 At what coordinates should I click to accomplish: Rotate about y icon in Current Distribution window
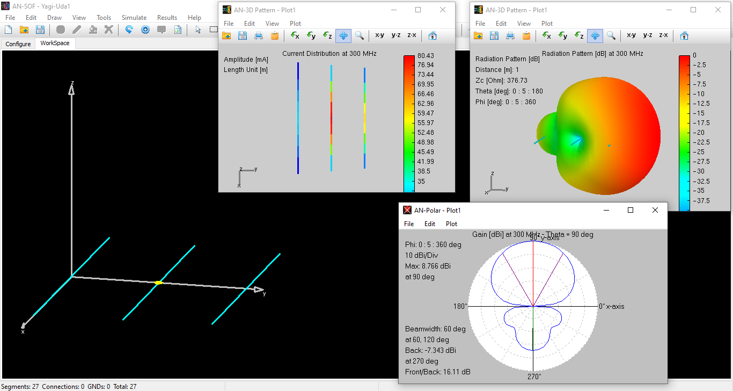coord(311,35)
